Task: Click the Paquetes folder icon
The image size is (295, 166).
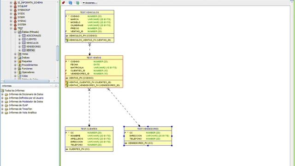Action: [19, 61]
